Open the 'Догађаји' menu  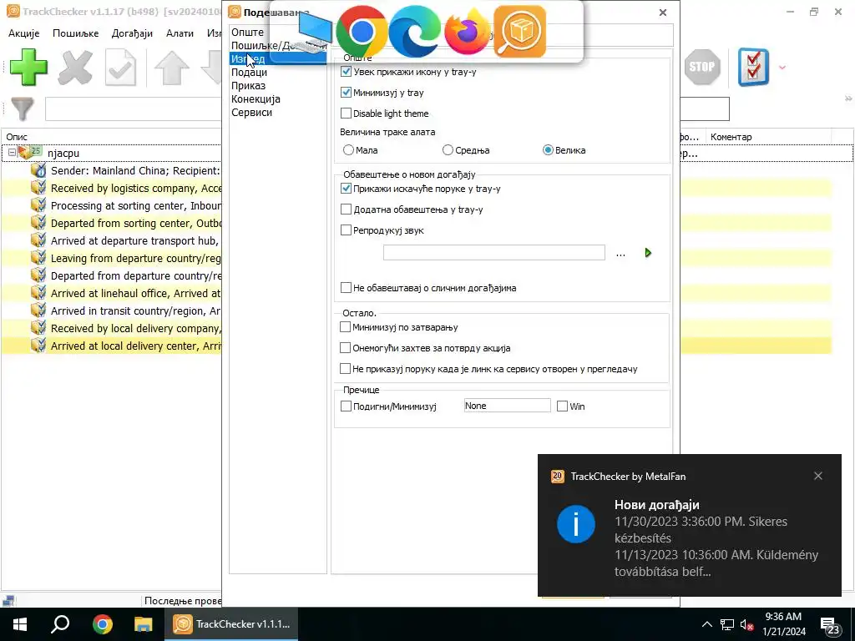tap(132, 33)
